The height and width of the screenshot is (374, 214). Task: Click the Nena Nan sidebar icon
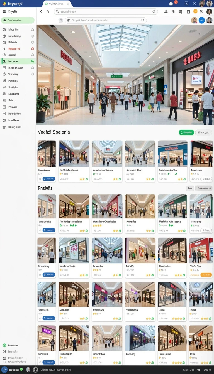coord(4,120)
